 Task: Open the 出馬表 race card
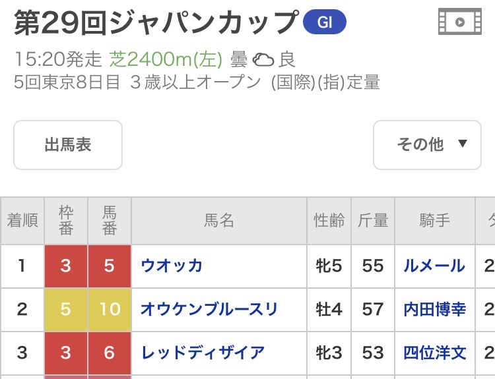pyautogui.click(x=68, y=145)
